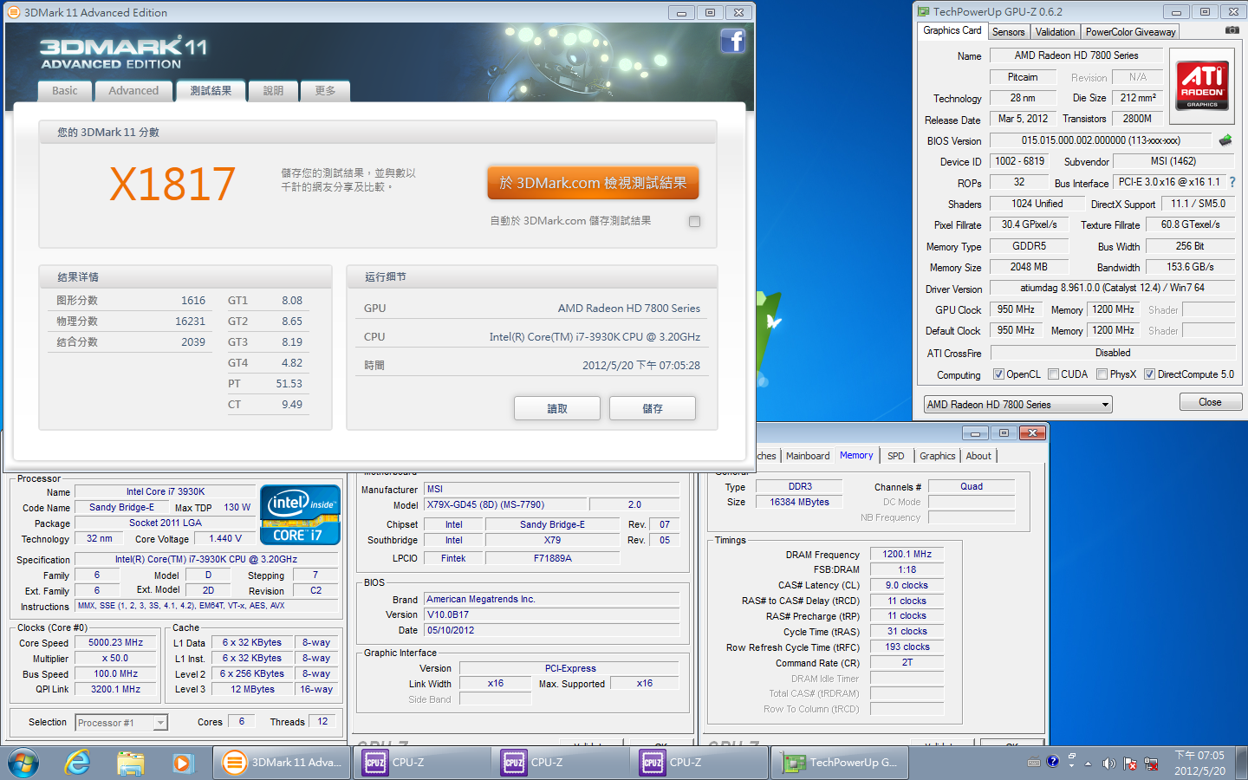Toggle the DirectCompute 5.0 checkbox
This screenshot has width=1248, height=780.
tap(1149, 374)
